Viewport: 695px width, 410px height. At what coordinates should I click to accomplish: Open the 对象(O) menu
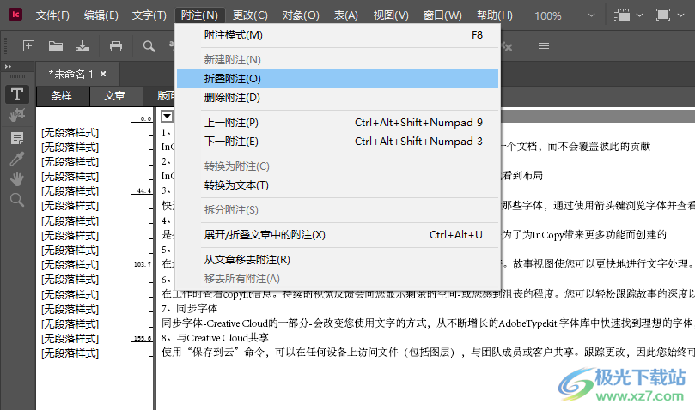[x=301, y=15]
